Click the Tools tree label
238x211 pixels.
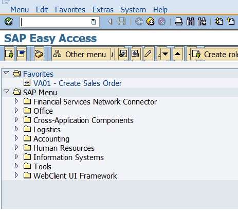[42, 167]
